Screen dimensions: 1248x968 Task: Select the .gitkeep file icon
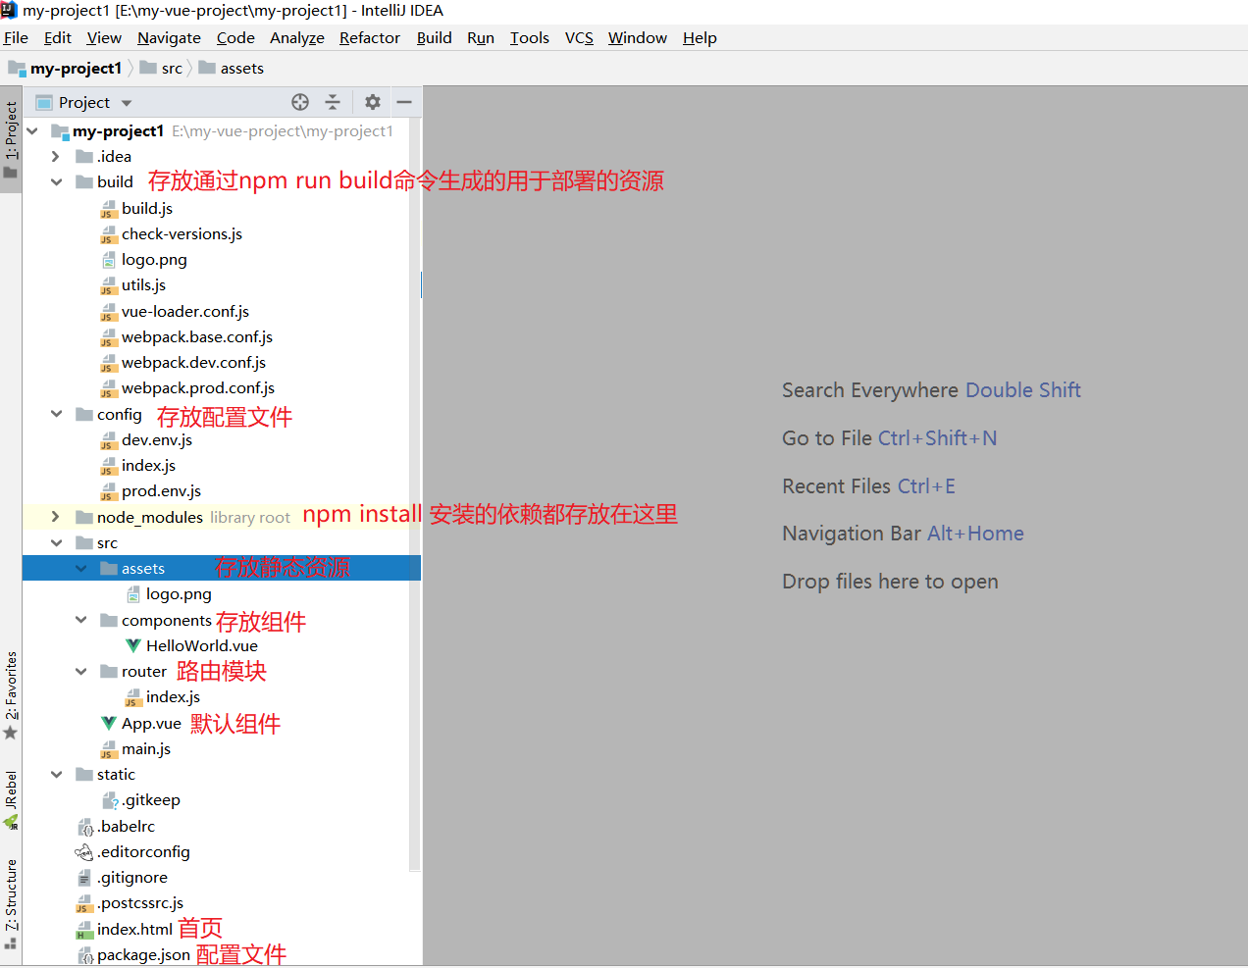110,800
